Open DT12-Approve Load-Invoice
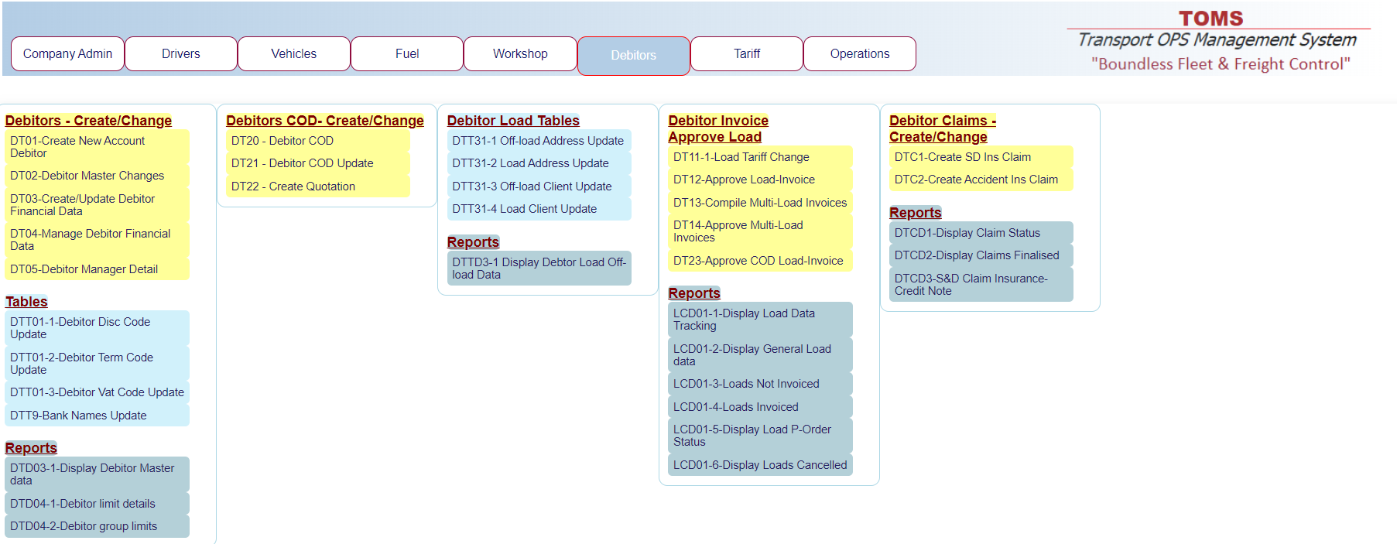 click(x=744, y=180)
